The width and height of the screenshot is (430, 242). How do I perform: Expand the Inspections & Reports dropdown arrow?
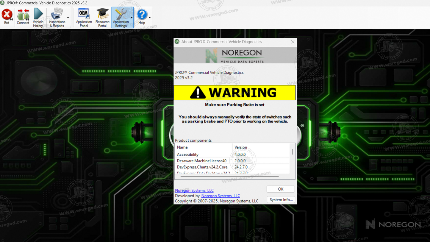point(68,18)
